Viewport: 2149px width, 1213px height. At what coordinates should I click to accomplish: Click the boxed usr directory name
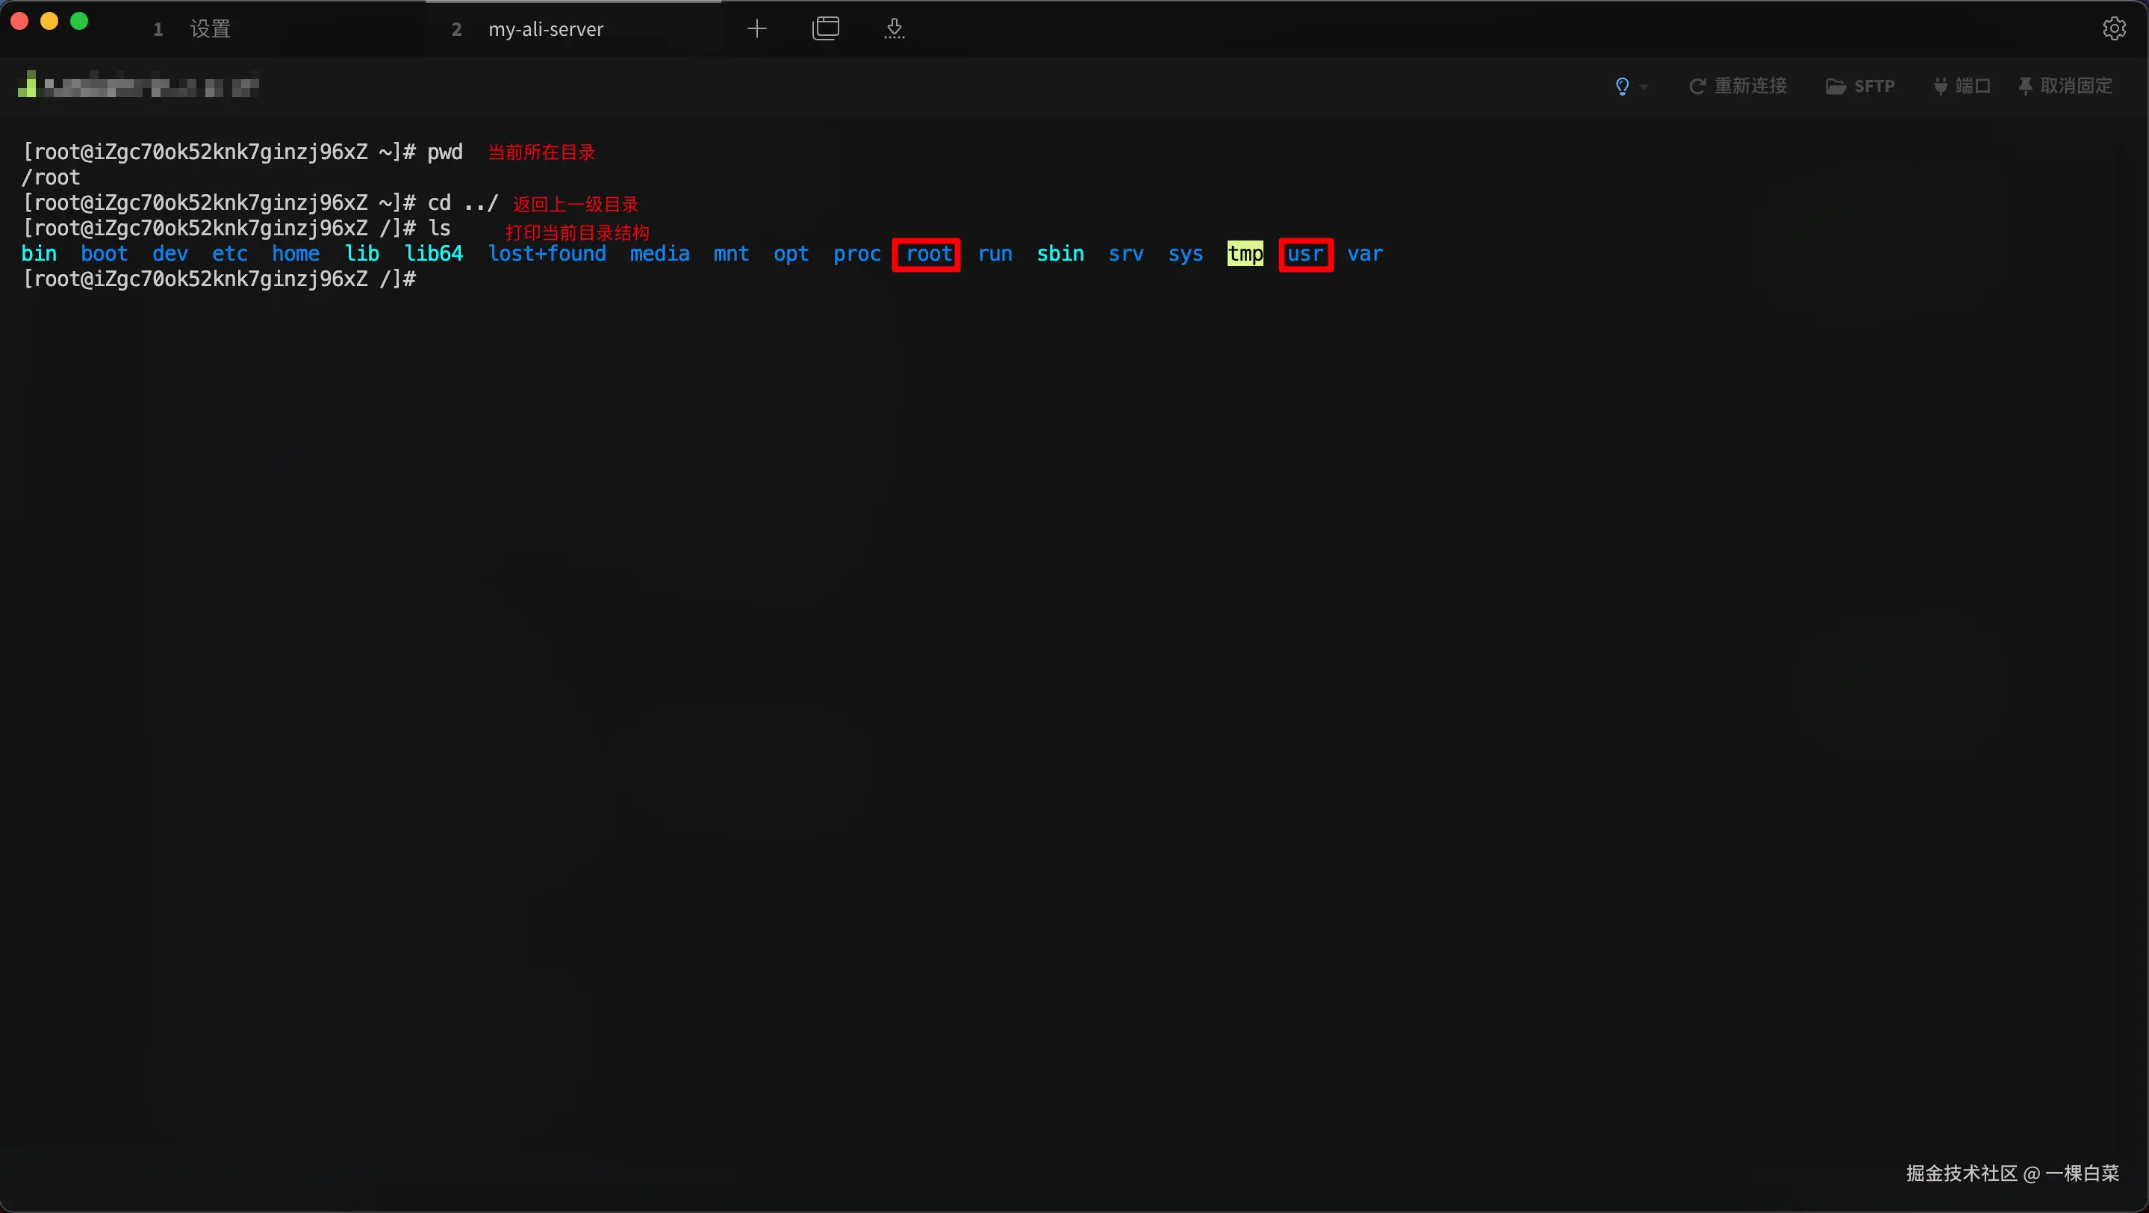pyautogui.click(x=1304, y=254)
